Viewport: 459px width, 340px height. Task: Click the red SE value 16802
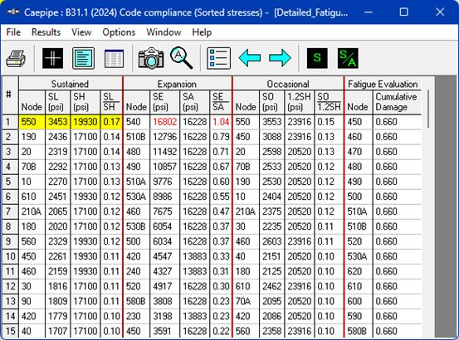(165, 122)
